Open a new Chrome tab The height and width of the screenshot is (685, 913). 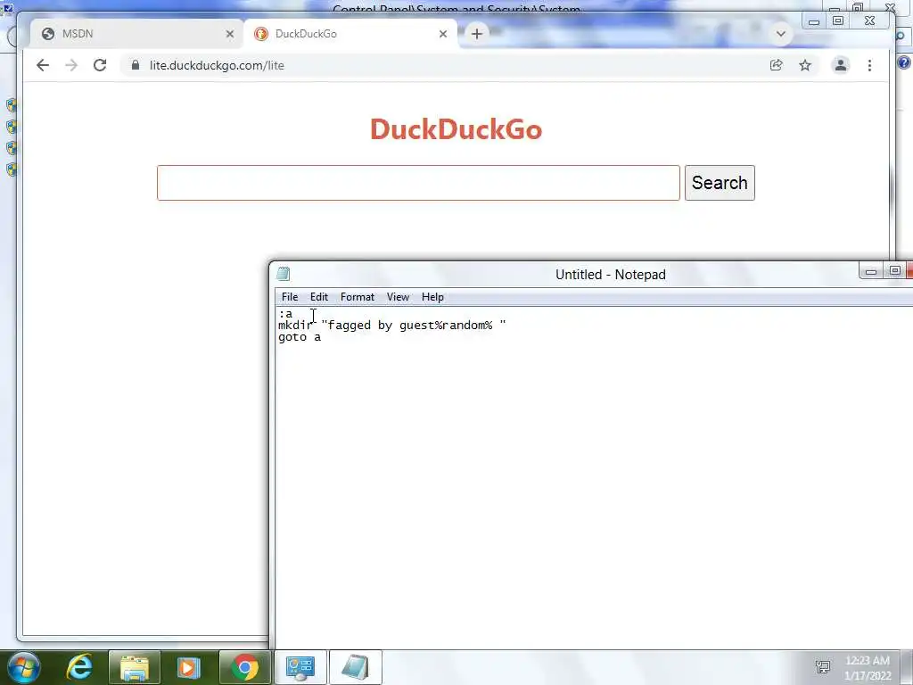coord(477,34)
